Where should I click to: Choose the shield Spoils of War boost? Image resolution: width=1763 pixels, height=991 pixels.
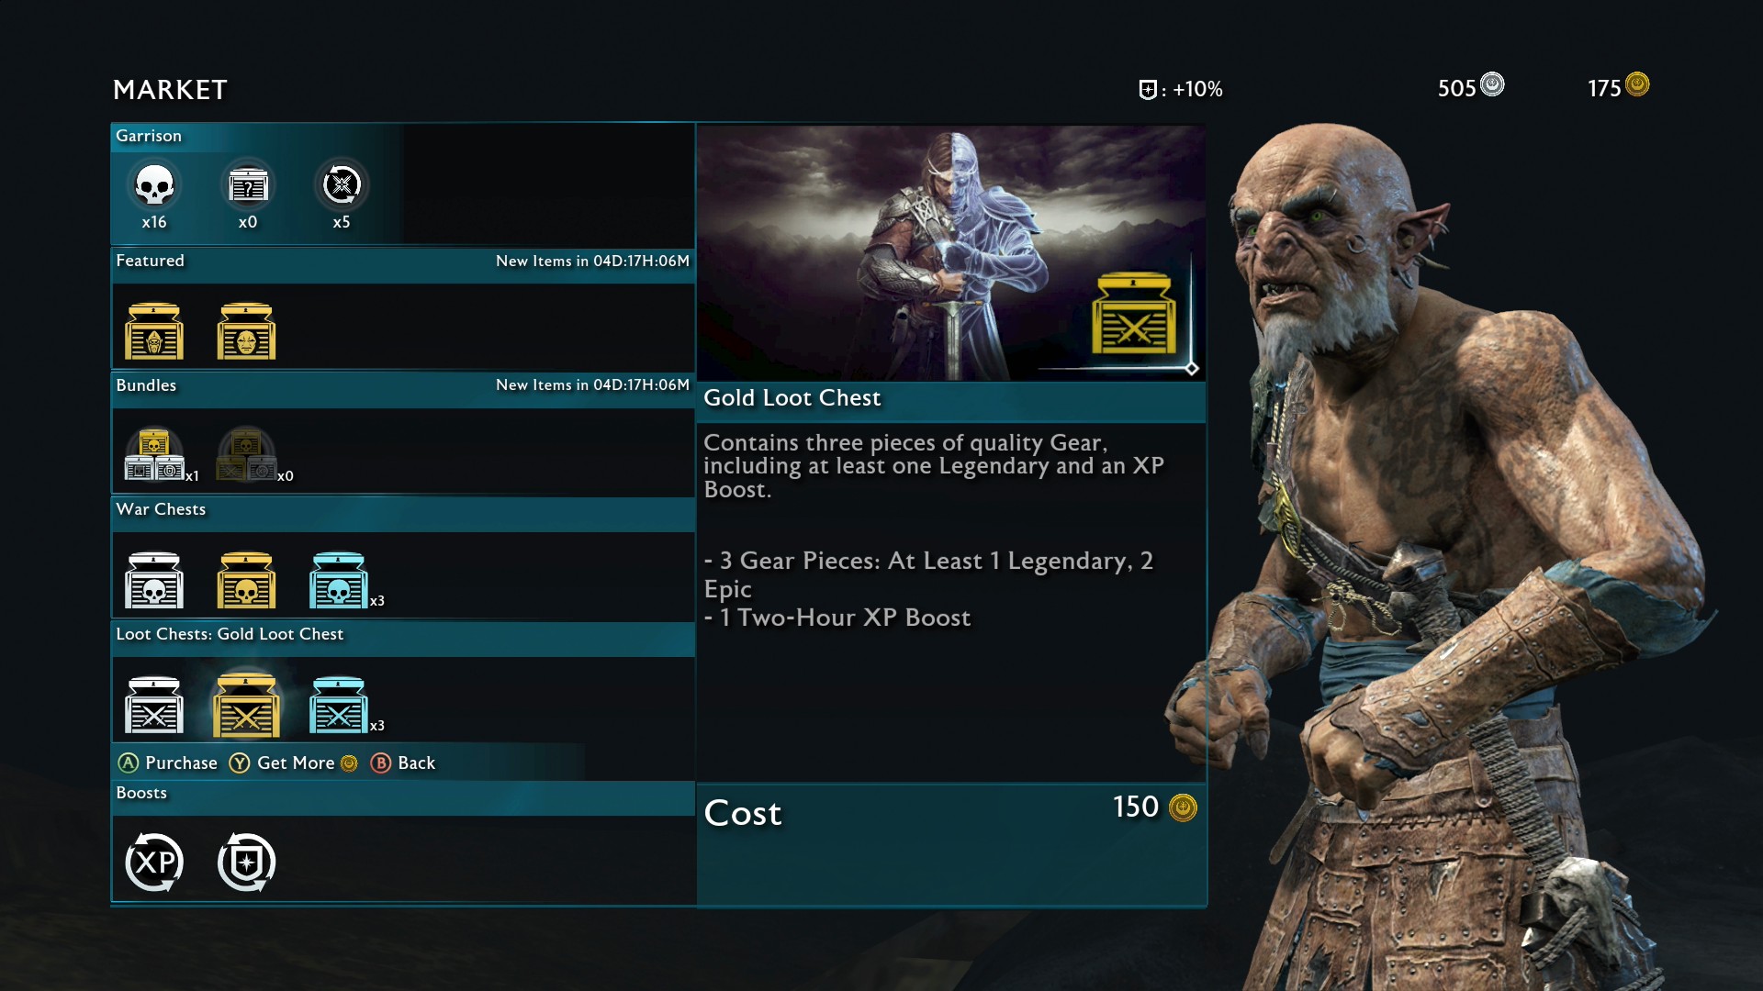pos(246,863)
